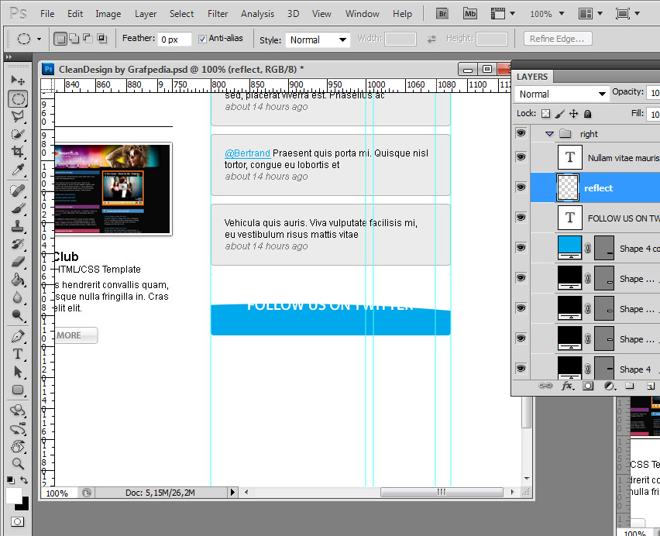The height and width of the screenshot is (536, 660).
Task: Select the Path Selection tool
Action: point(18,372)
